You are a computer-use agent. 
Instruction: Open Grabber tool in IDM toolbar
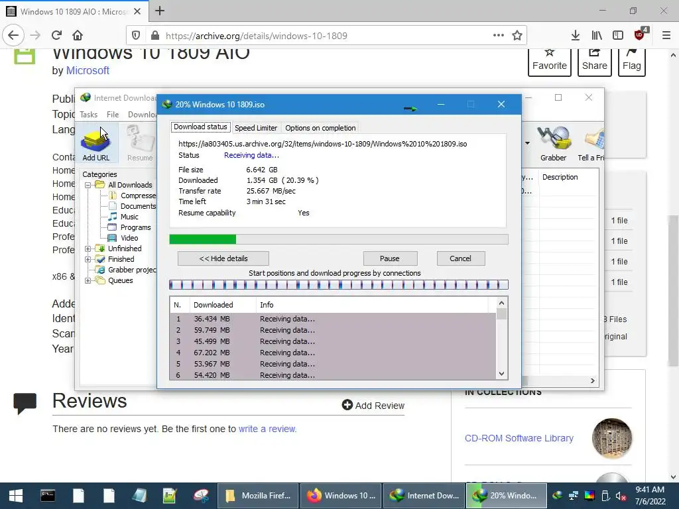(x=554, y=144)
